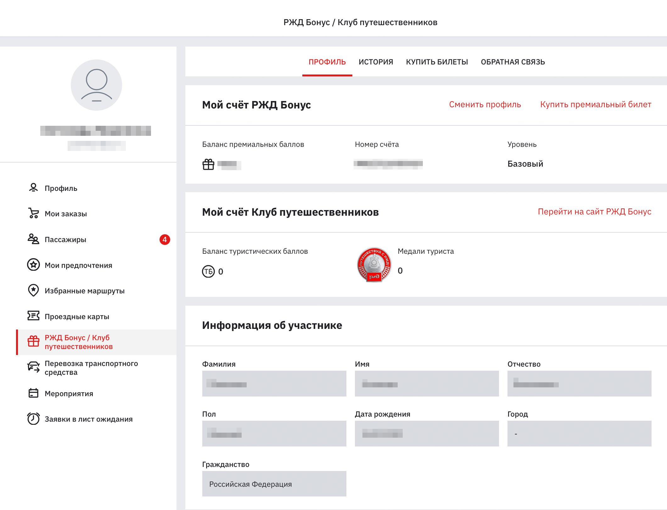Open the КУПИТЬ БИЛЕТЫ tab
Screen dimensions: 667x510
click(437, 62)
